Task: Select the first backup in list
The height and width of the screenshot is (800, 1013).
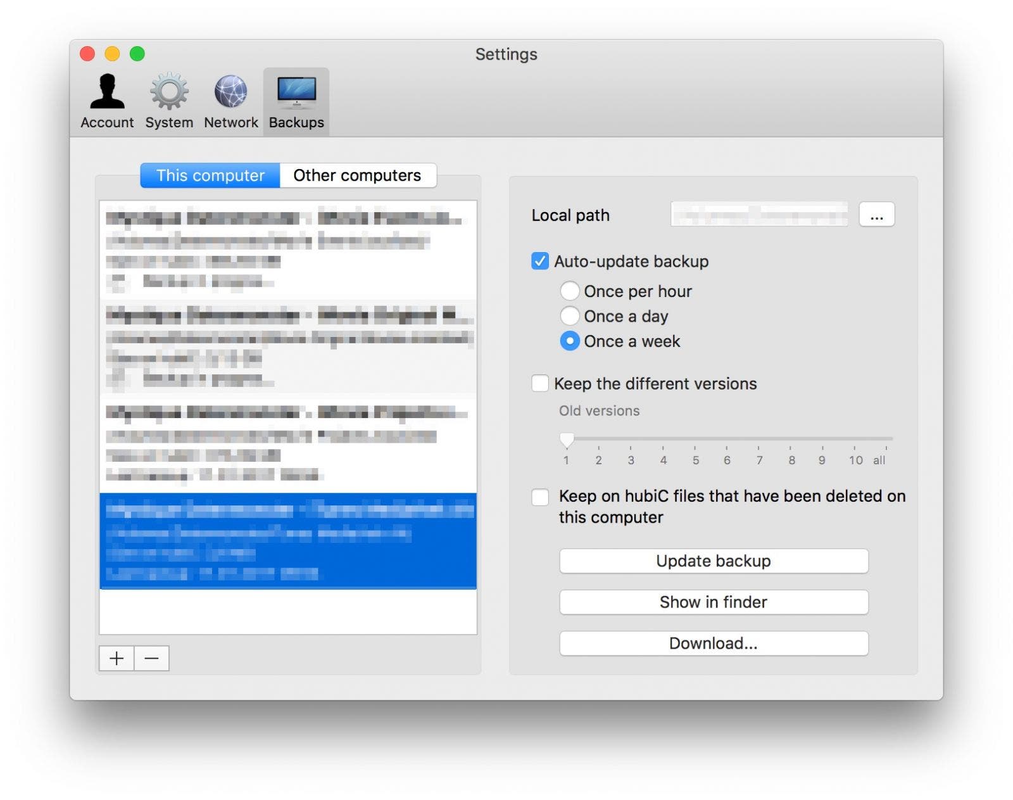Action: click(x=288, y=250)
